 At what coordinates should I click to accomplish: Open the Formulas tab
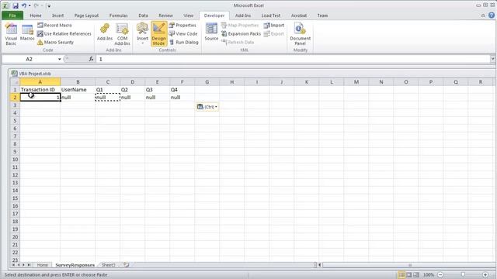pos(118,15)
